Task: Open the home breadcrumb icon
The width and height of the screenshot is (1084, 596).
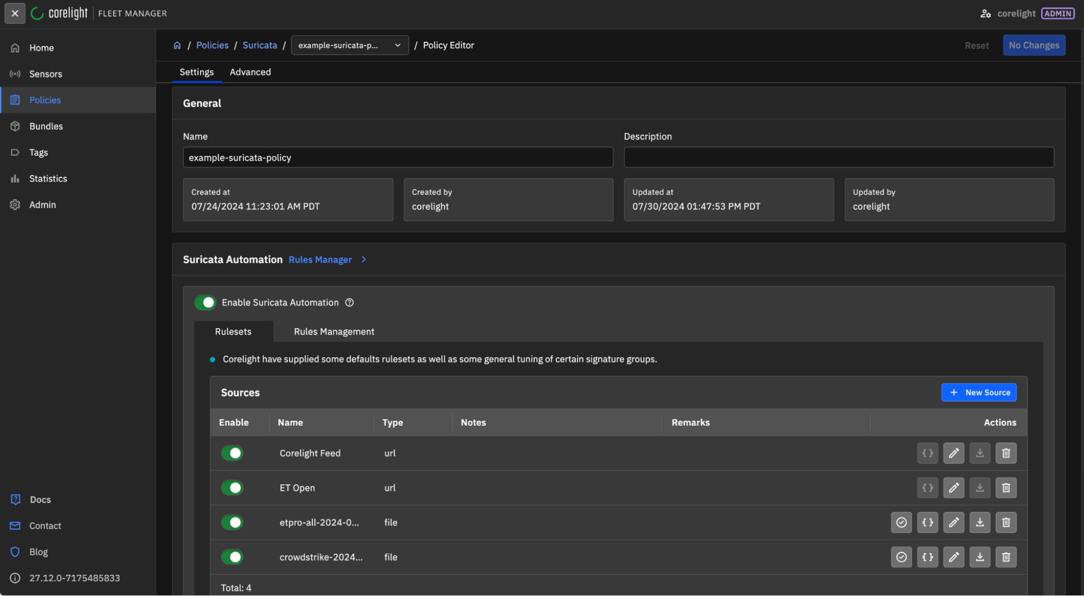Action: pos(177,46)
